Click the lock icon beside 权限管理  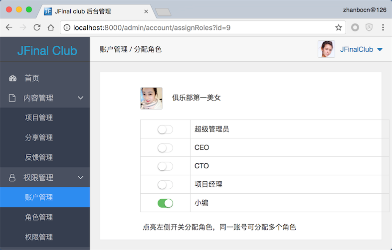(12, 178)
